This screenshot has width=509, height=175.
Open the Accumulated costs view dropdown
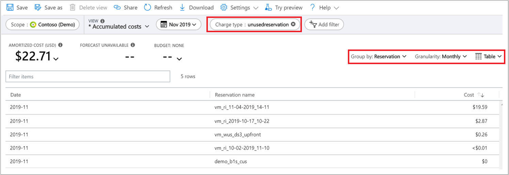[x=118, y=26]
